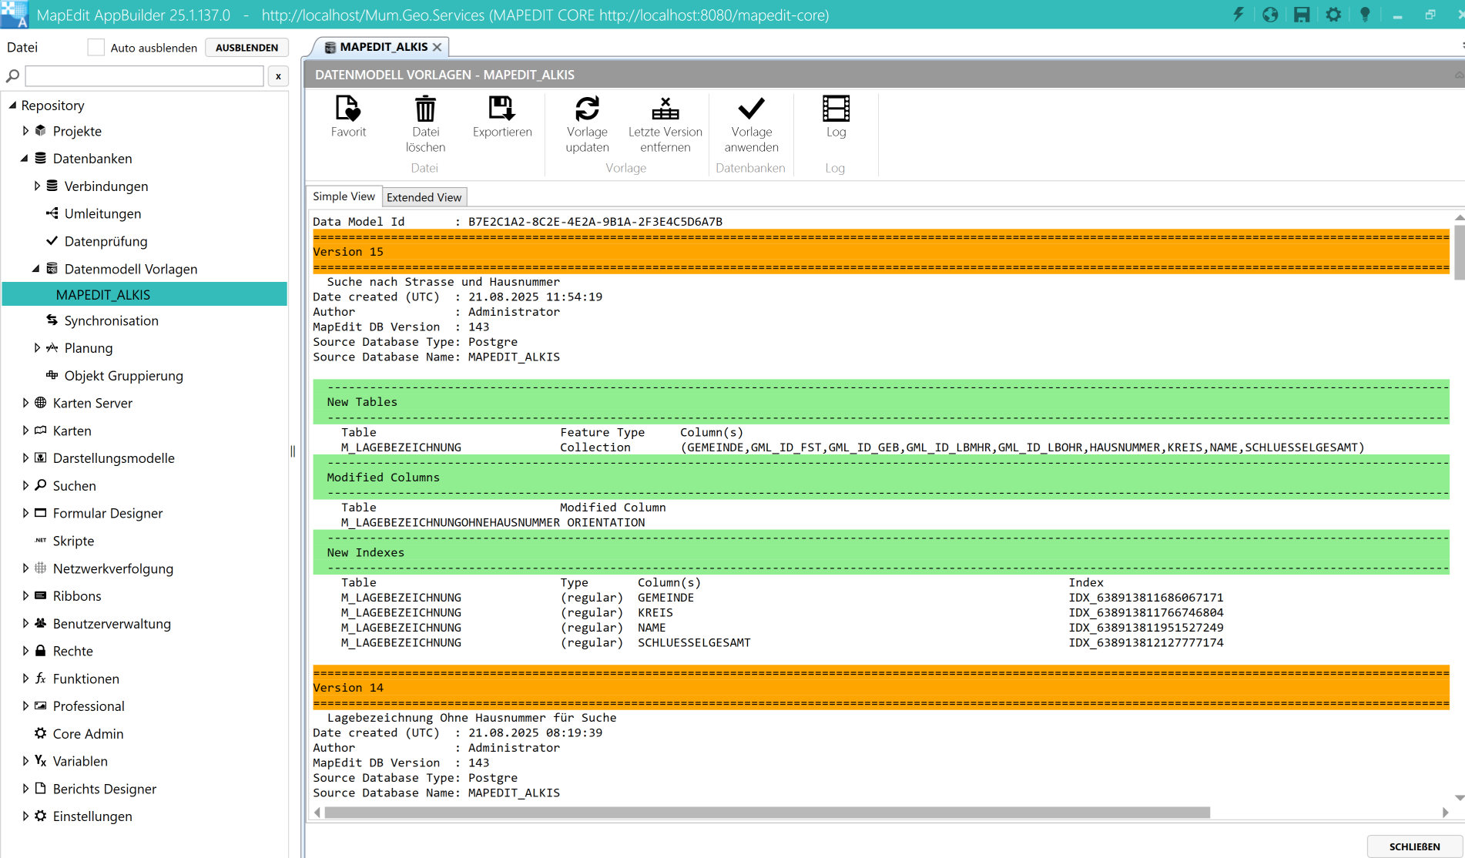Click the Datei löschen trash icon
The width and height of the screenshot is (1465, 858).
click(425, 109)
